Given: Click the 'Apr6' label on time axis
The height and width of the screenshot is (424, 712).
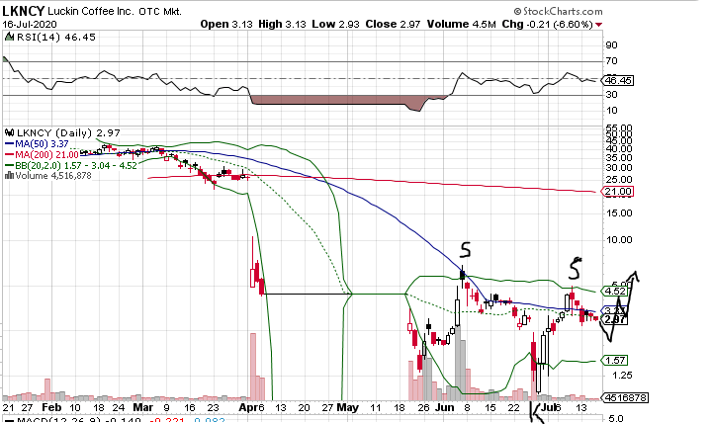Looking at the screenshot, I should click(251, 407).
